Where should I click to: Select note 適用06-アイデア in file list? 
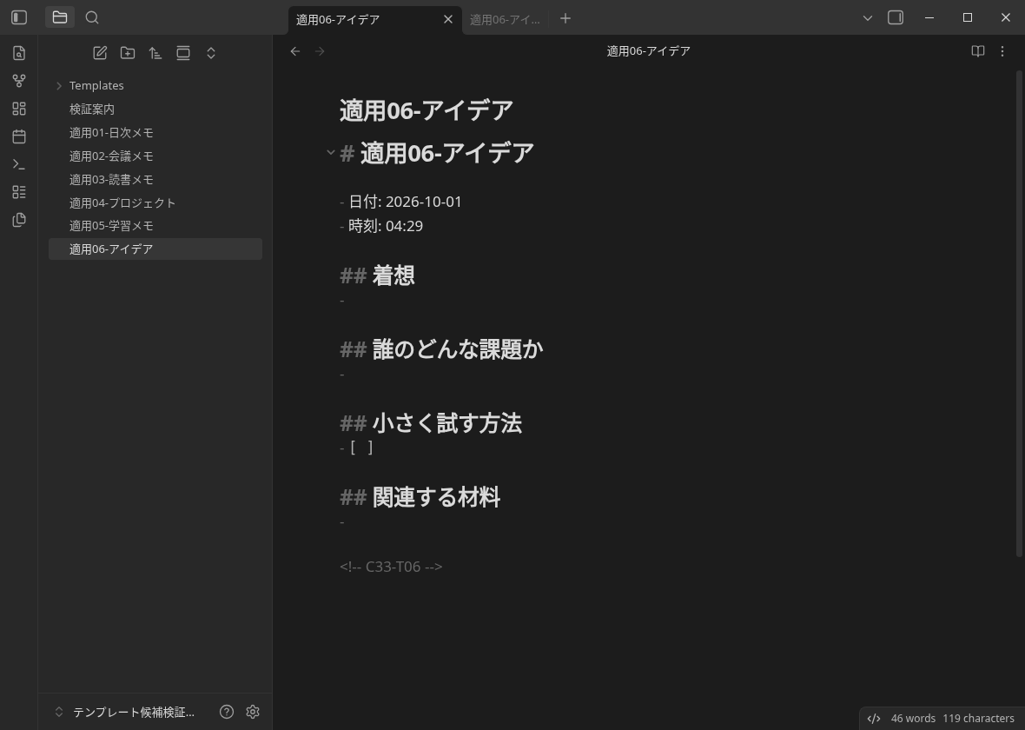coord(155,249)
